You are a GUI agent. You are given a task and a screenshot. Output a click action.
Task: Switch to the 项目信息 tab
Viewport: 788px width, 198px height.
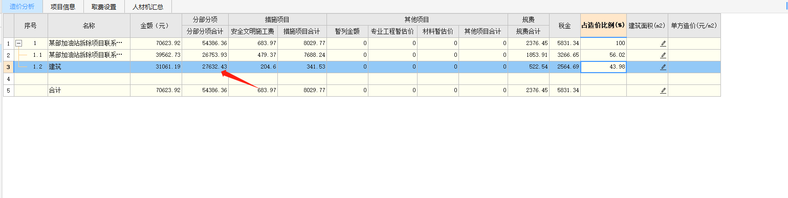point(62,7)
